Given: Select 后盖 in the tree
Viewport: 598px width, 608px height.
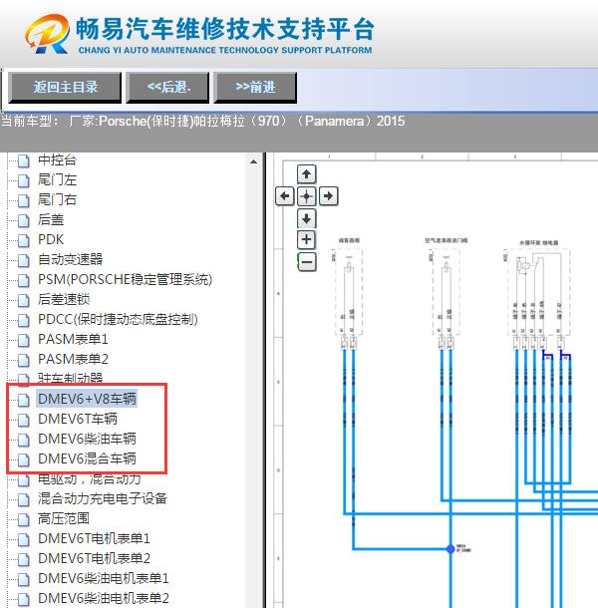Looking at the screenshot, I should [51, 219].
